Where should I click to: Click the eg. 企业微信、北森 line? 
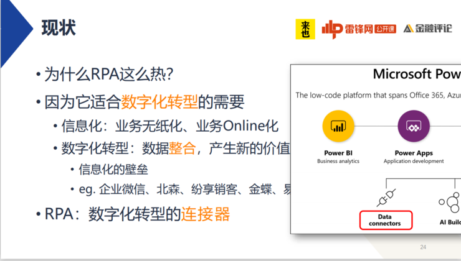click(x=184, y=189)
